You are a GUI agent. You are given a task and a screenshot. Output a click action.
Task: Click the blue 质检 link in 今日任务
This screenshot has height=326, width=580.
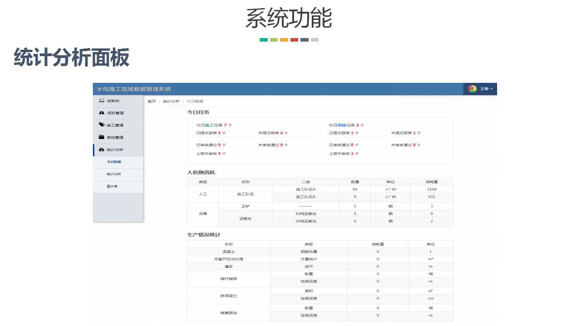point(342,125)
